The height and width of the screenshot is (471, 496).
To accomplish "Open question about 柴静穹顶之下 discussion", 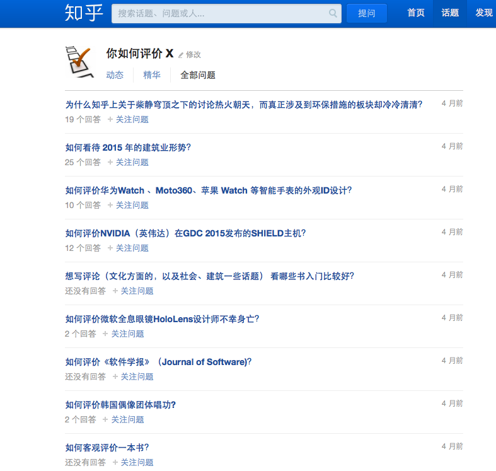I will click(x=244, y=105).
